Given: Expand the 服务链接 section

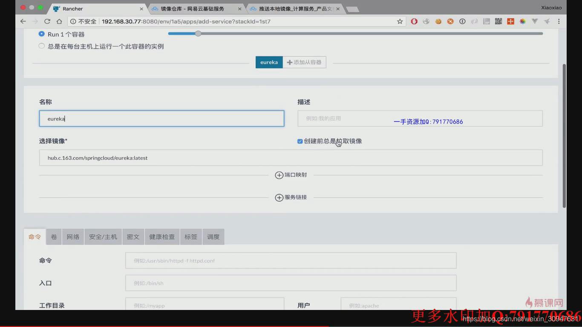Looking at the screenshot, I should [x=291, y=198].
